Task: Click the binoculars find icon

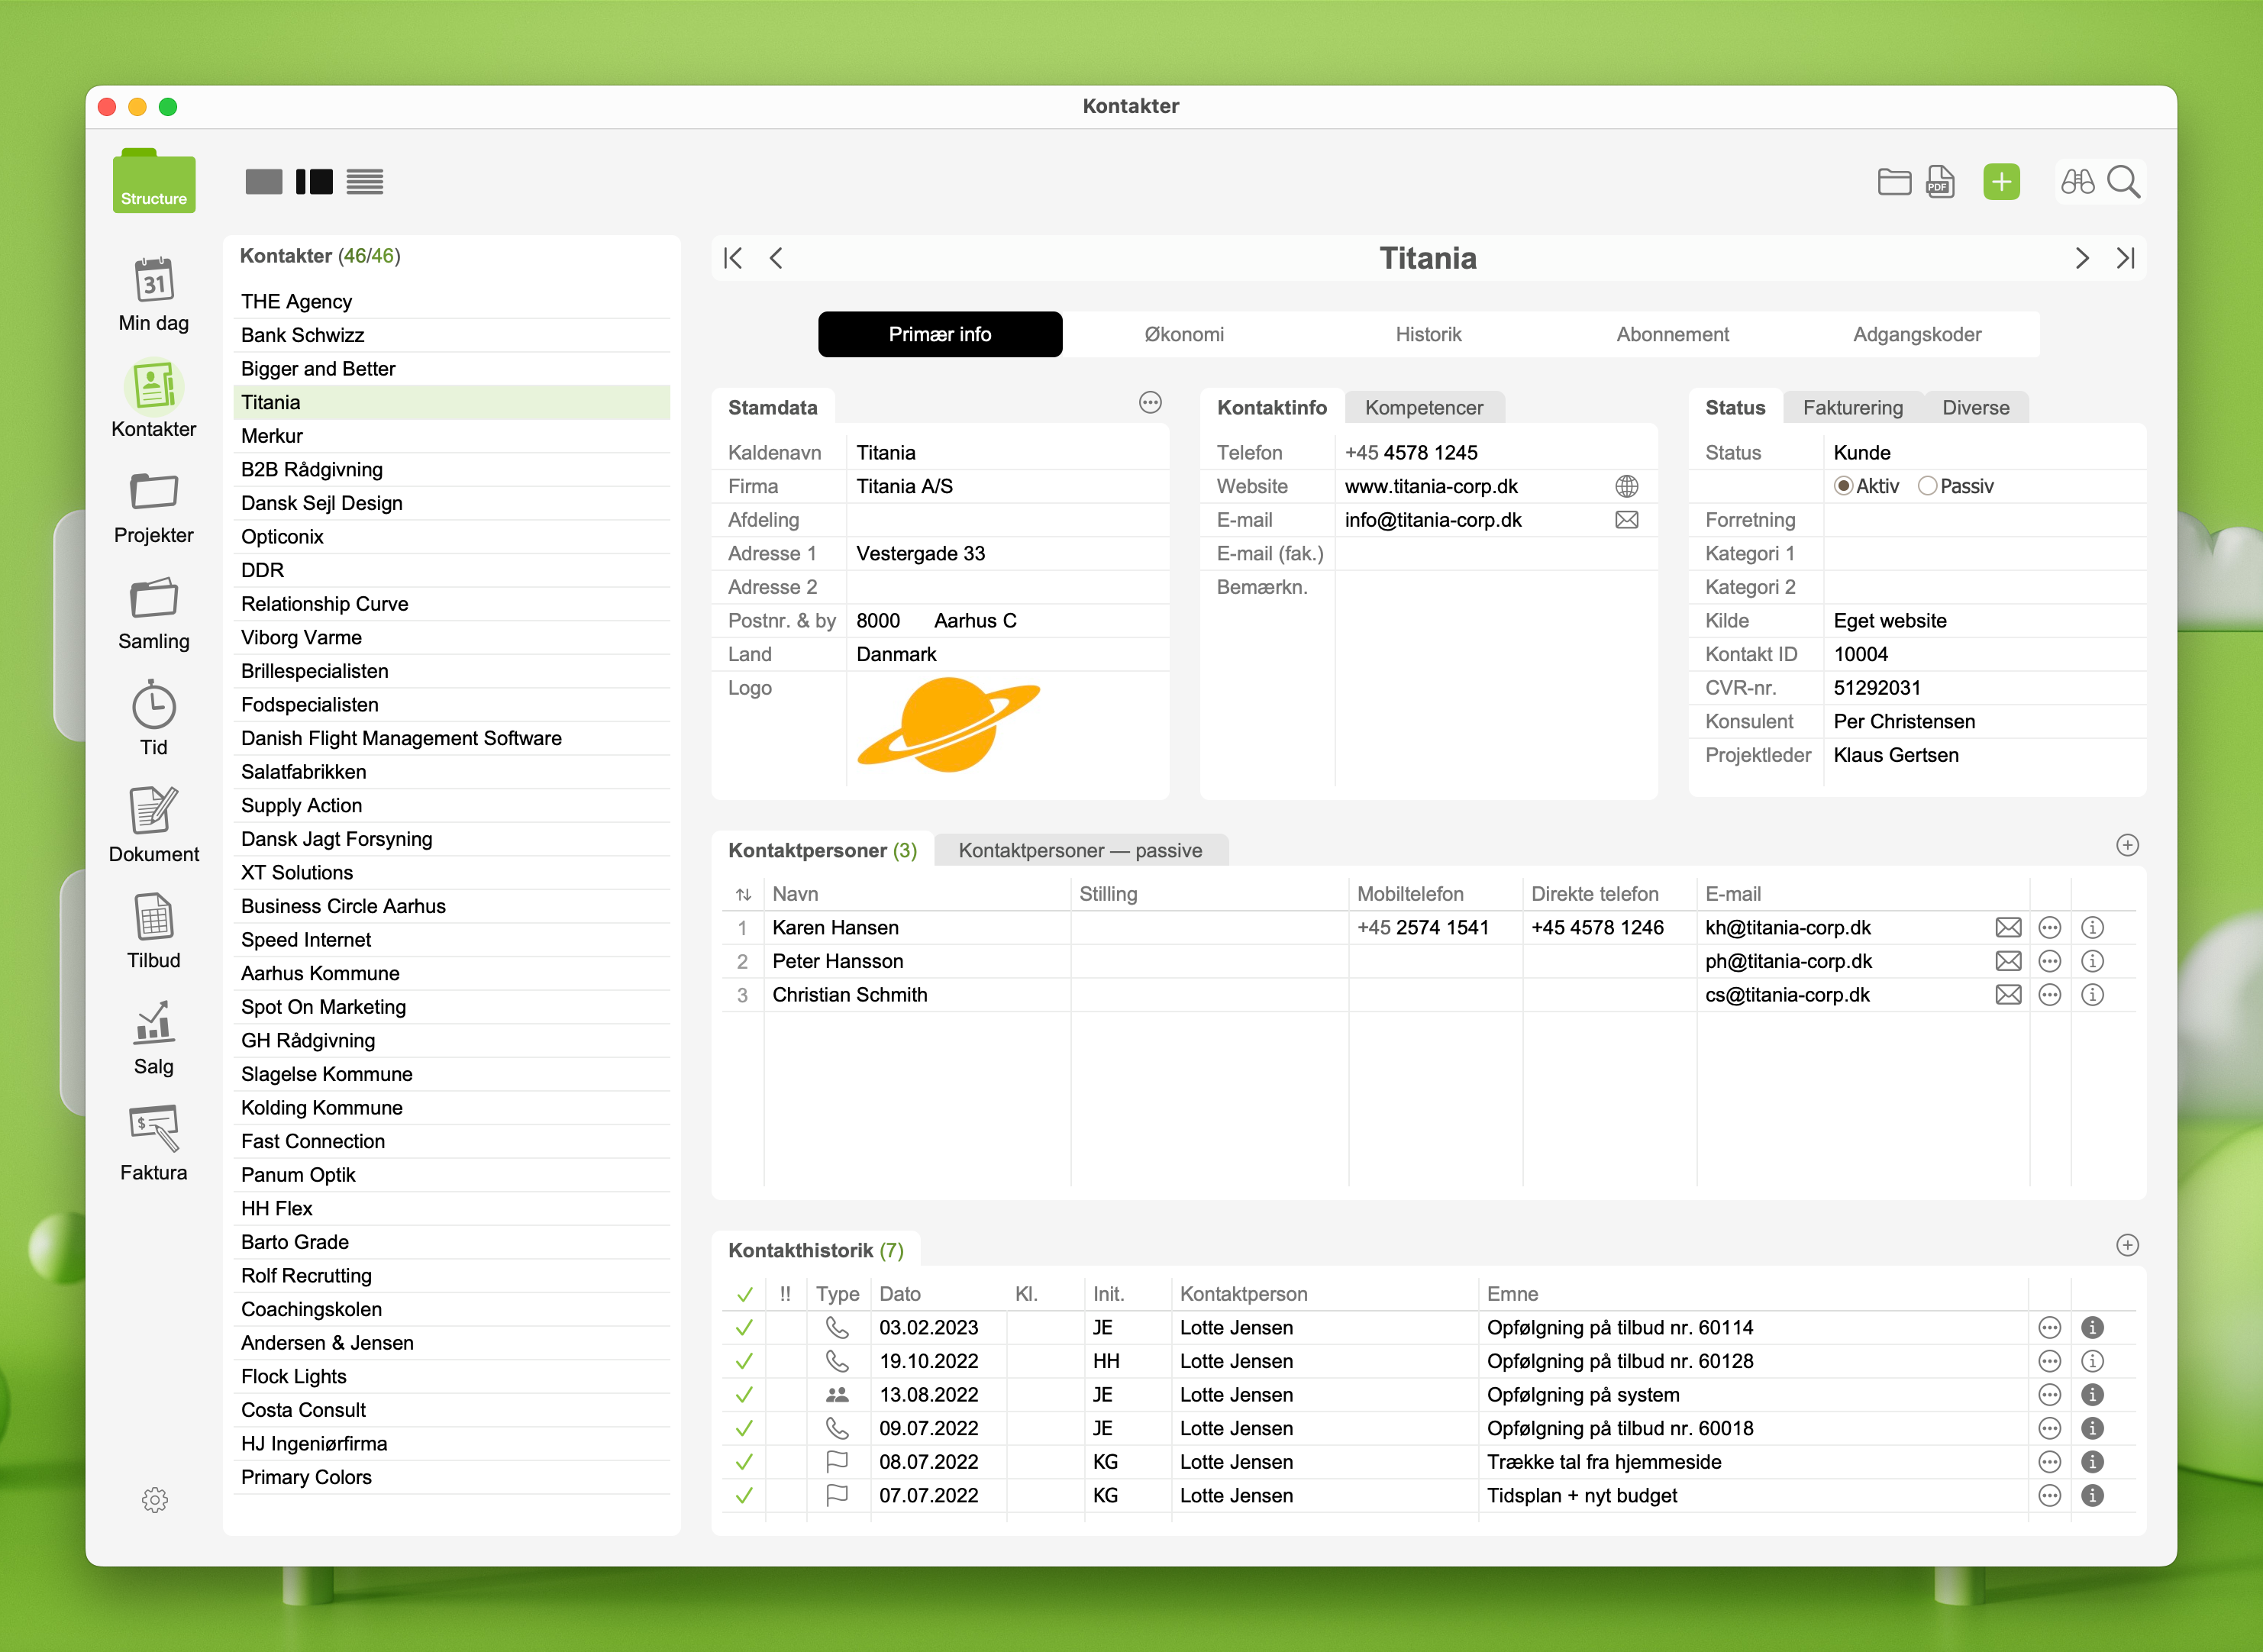Action: [2077, 181]
